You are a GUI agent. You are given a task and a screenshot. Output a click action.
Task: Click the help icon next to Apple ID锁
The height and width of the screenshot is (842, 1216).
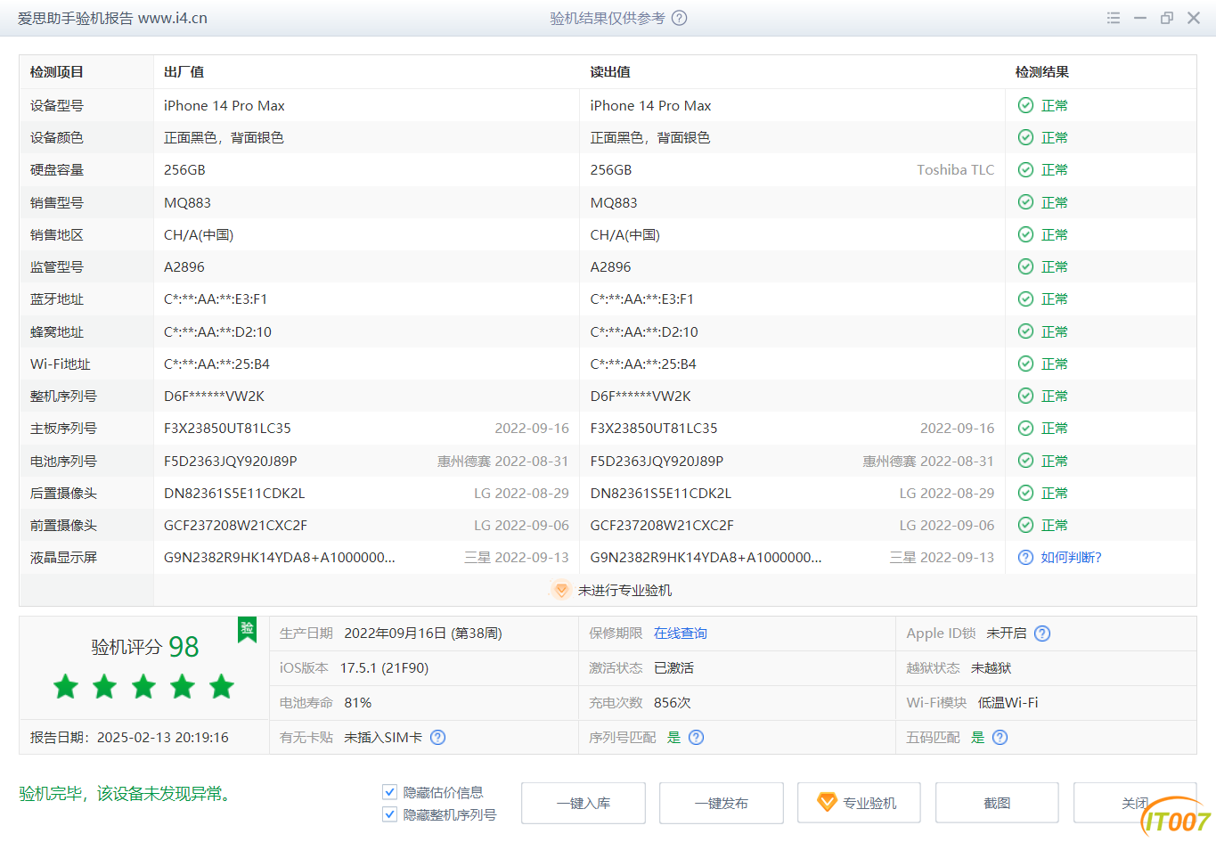click(1042, 634)
